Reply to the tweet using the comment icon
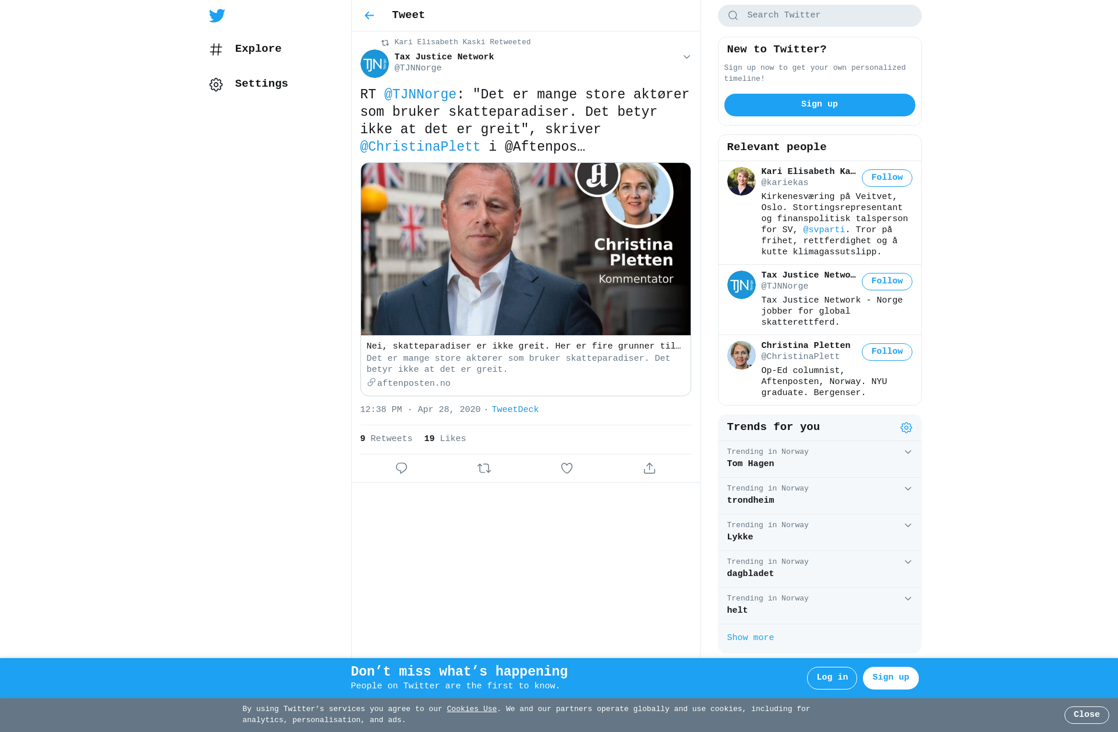Viewport: 1118px width, 732px height. 401,468
